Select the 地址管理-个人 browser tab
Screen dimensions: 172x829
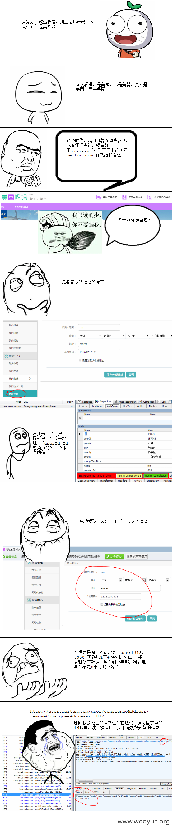pyautogui.click(x=13, y=549)
